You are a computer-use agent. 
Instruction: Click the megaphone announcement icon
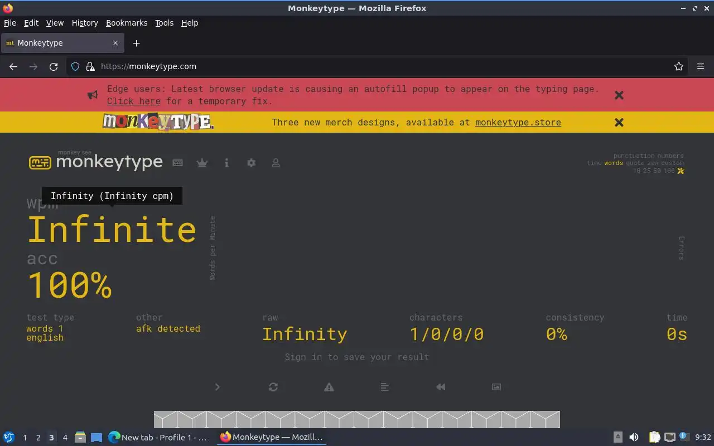[x=93, y=95]
